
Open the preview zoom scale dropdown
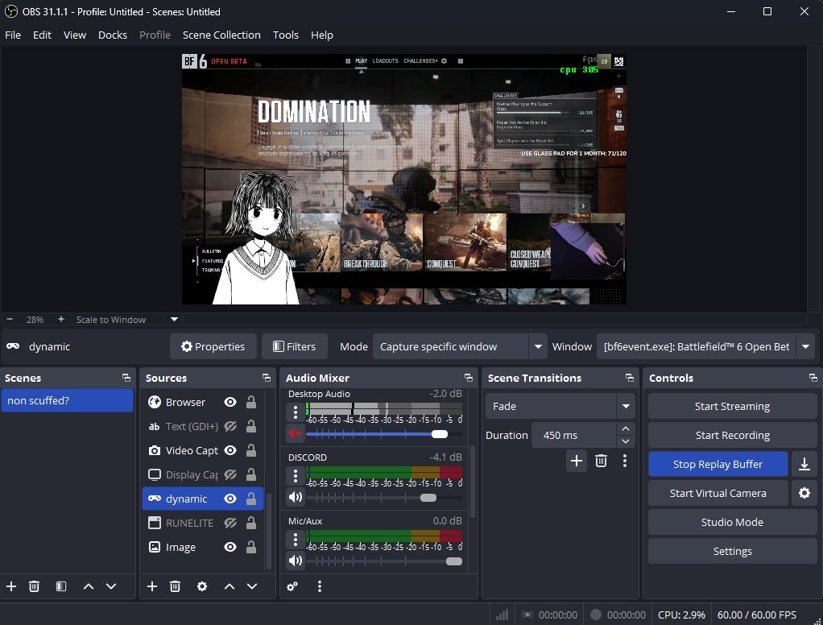coord(175,319)
